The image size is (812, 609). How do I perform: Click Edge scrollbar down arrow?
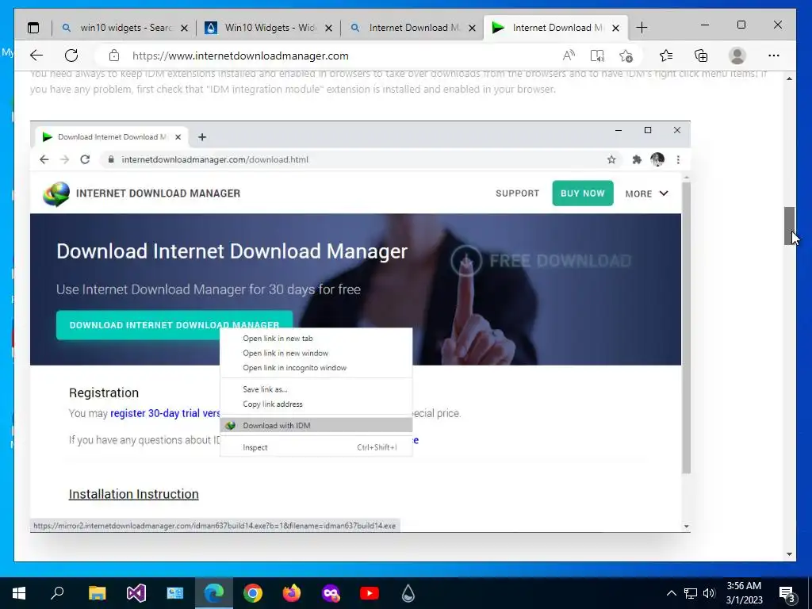789,554
